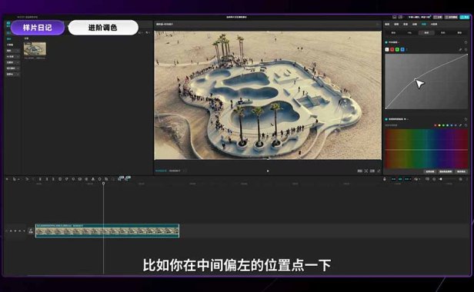Open the Audio tab in inspector
The height and width of the screenshot is (292, 474).
396,24
